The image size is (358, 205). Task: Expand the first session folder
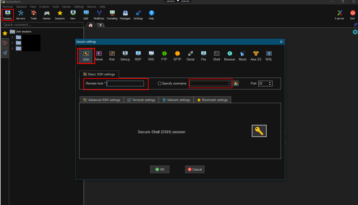(x=12, y=37)
